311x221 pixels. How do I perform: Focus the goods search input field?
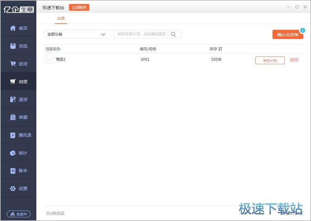tap(141, 34)
